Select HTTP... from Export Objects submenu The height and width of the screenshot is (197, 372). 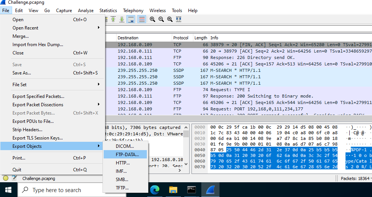(x=125, y=163)
